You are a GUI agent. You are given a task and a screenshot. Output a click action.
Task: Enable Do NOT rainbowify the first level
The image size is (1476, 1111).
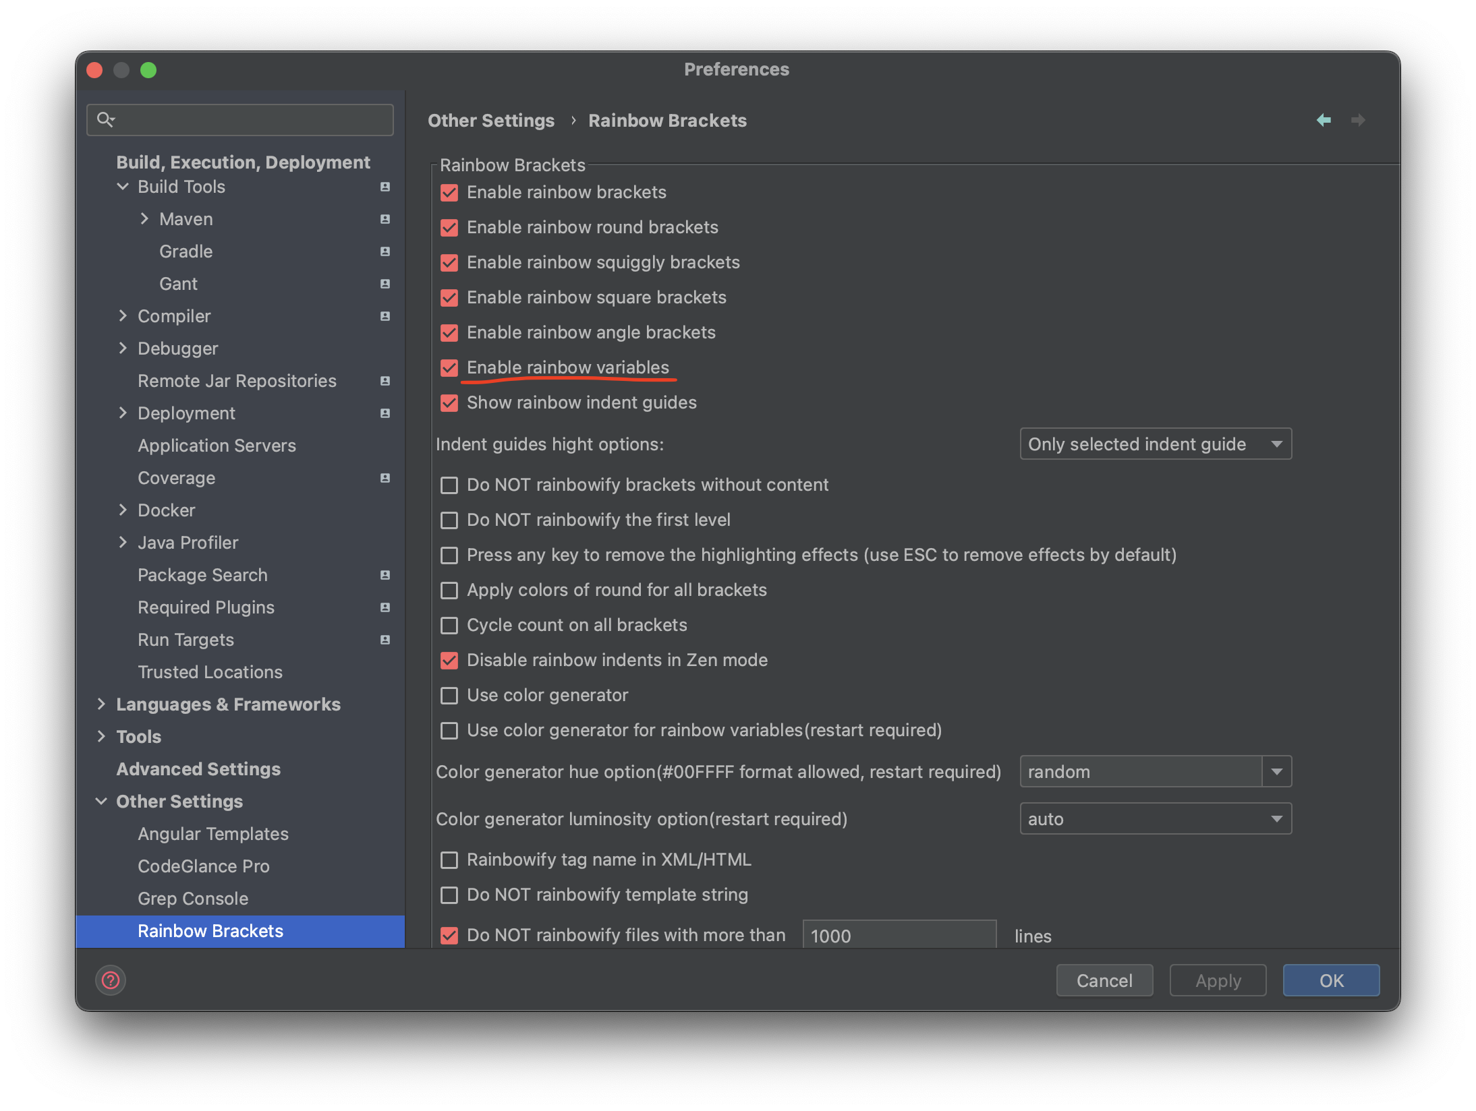(x=449, y=520)
